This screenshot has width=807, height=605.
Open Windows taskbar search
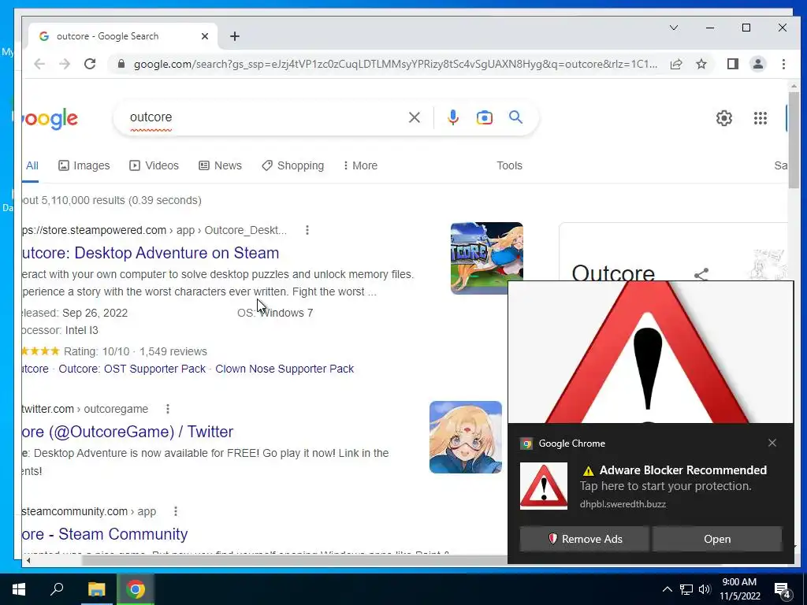[x=57, y=589]
